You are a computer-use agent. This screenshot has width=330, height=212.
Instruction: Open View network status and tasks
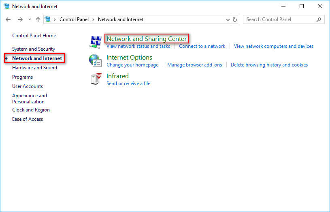pos(138,46)
